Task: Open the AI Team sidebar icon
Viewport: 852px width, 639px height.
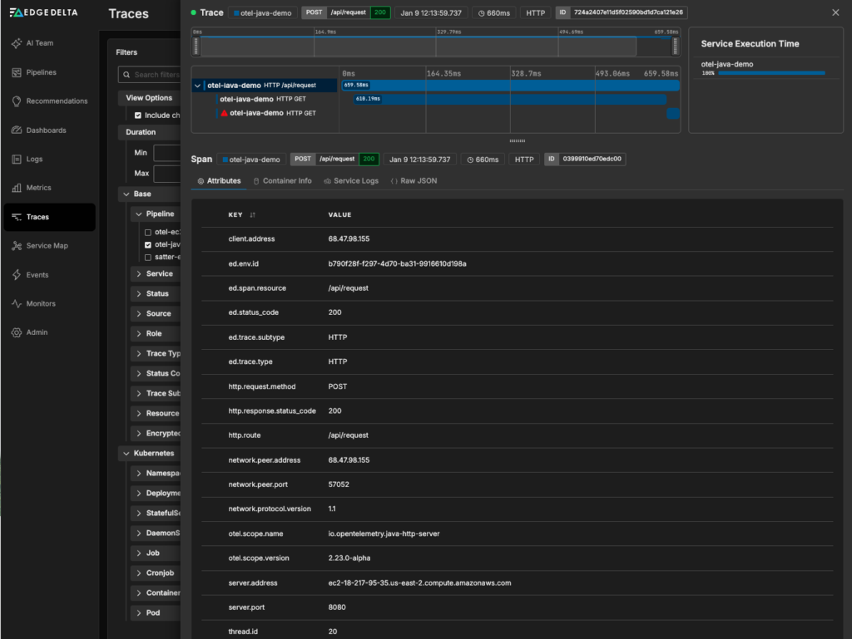Action: pos(17,43)
